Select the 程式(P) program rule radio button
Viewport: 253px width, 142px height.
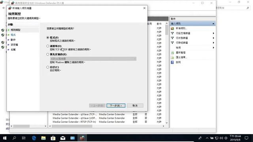(47, 37)
